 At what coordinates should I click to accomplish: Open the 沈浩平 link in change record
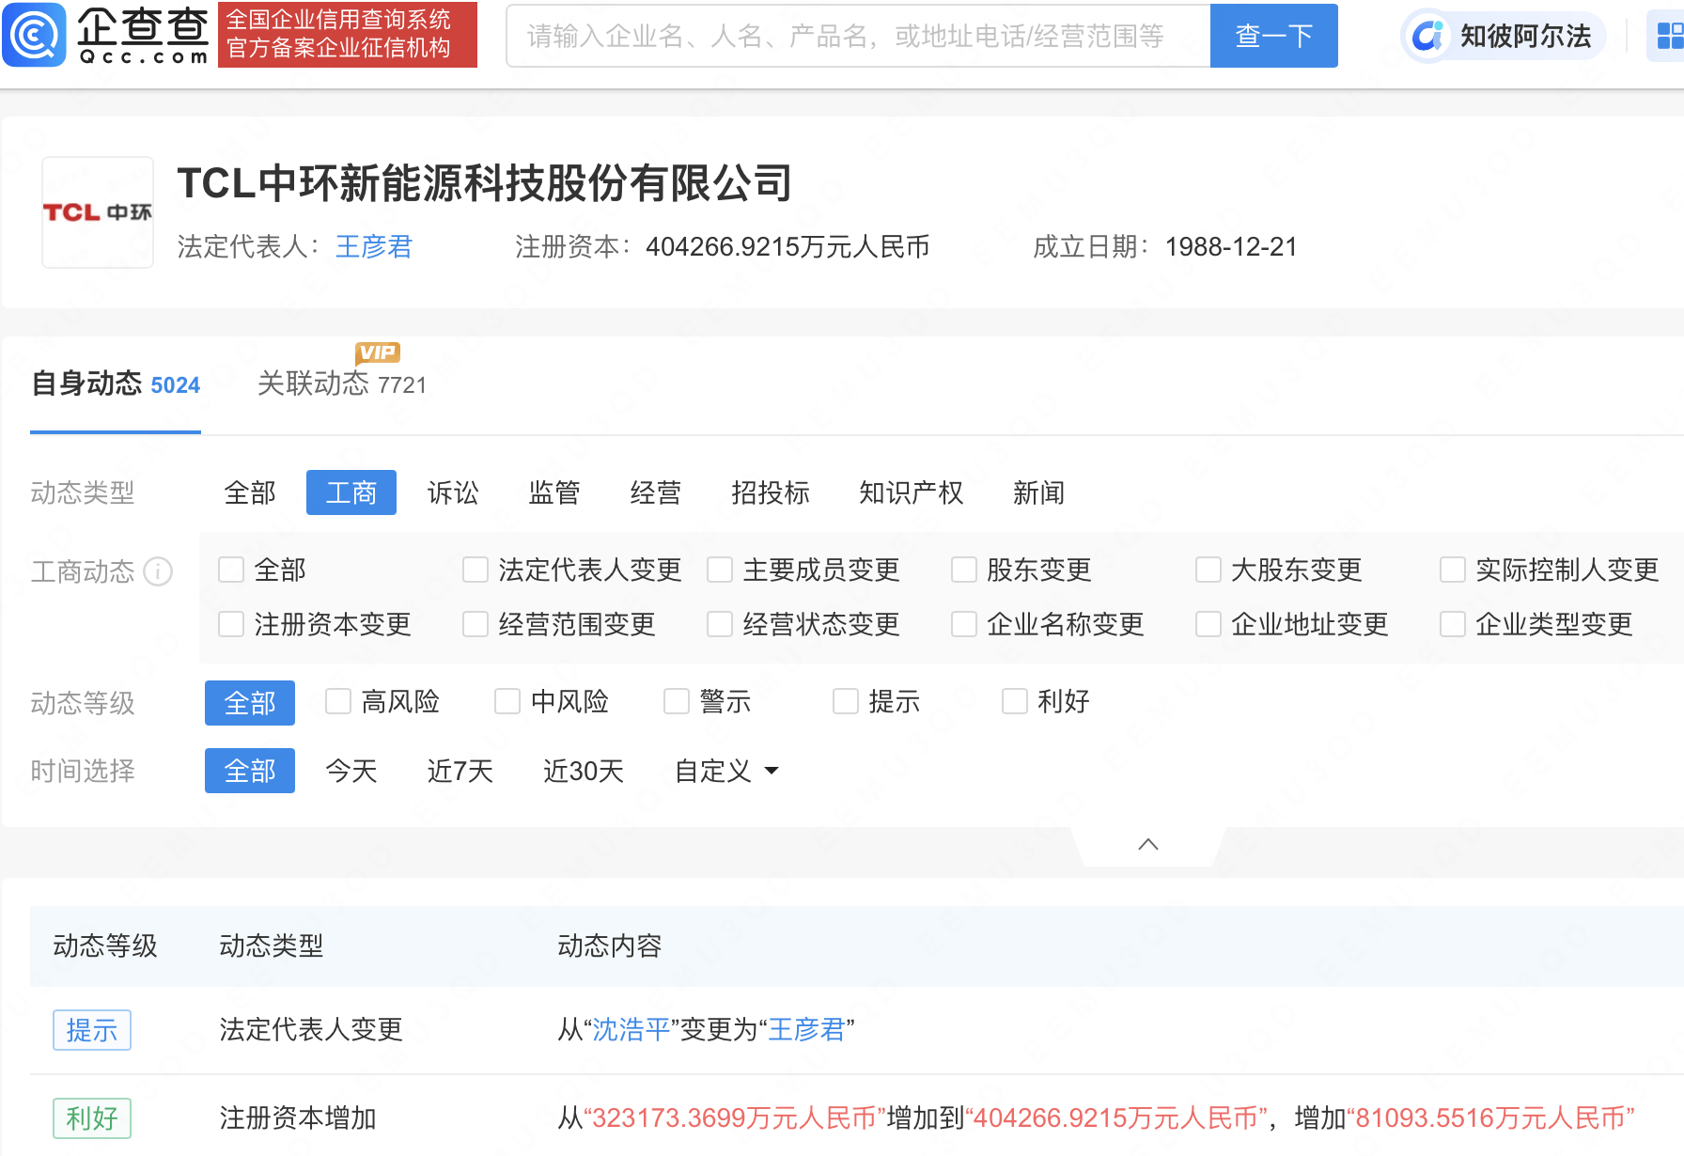631,1030
